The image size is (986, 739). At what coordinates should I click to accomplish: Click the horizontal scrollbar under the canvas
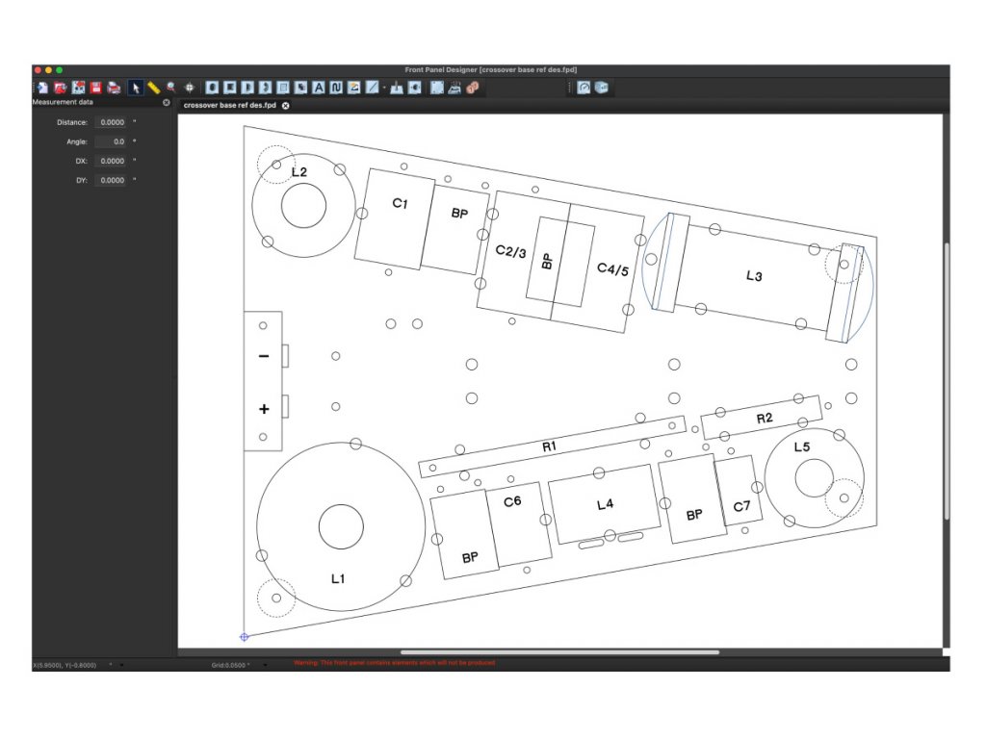click(x=559, y=652)
